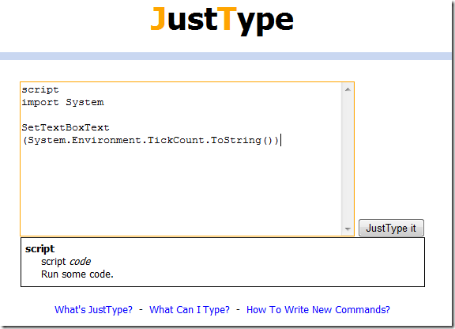Click the text area's scroll up arrow

pos(348,89)
